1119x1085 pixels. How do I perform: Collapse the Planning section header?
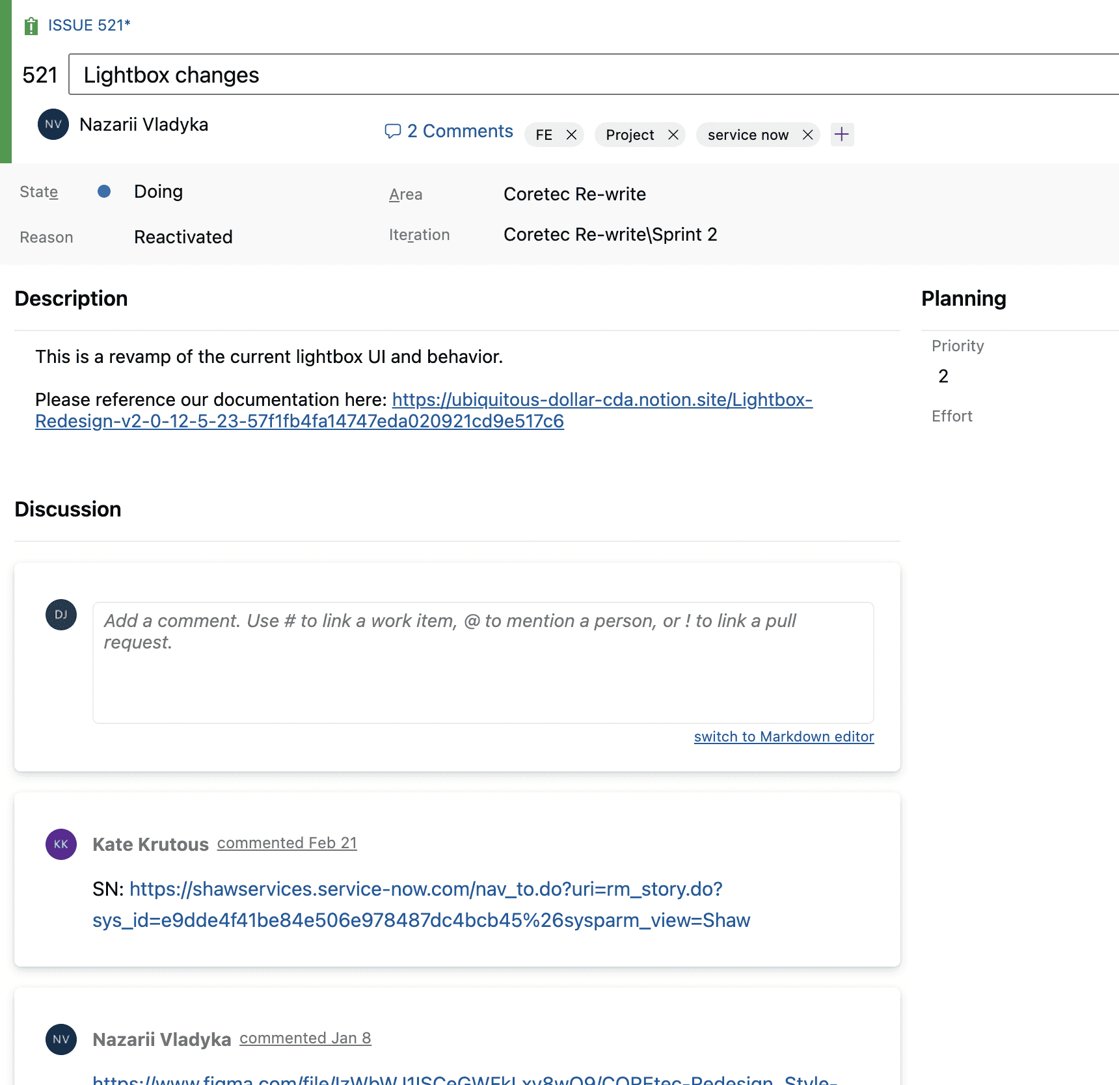click(x=964, y=299)
